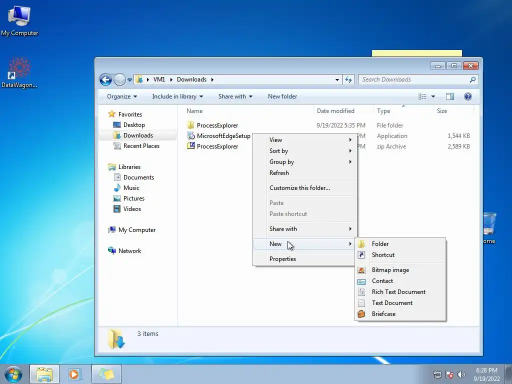Click the New folder toolbar button
The height and width of the screenshot is (384, 512).
(x=282, y=96)
